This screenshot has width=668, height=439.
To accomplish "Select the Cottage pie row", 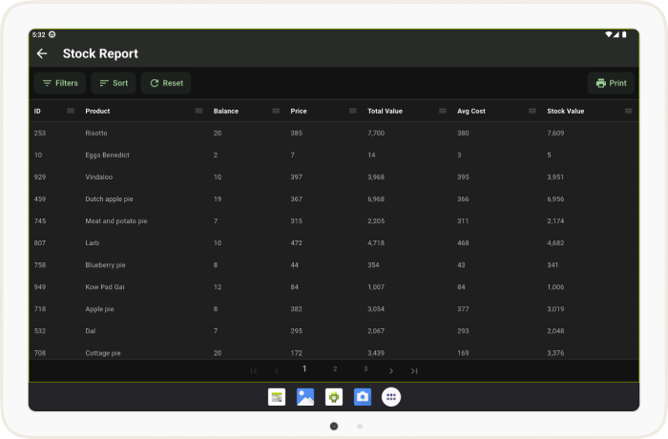I will [x=334, y=351].
